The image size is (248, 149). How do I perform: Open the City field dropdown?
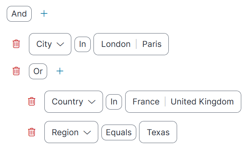(x=50, y=44)
